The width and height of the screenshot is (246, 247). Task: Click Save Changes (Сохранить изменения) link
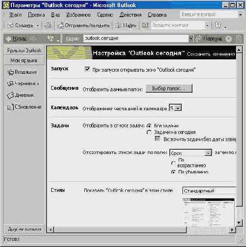click(x=211, y=54)
